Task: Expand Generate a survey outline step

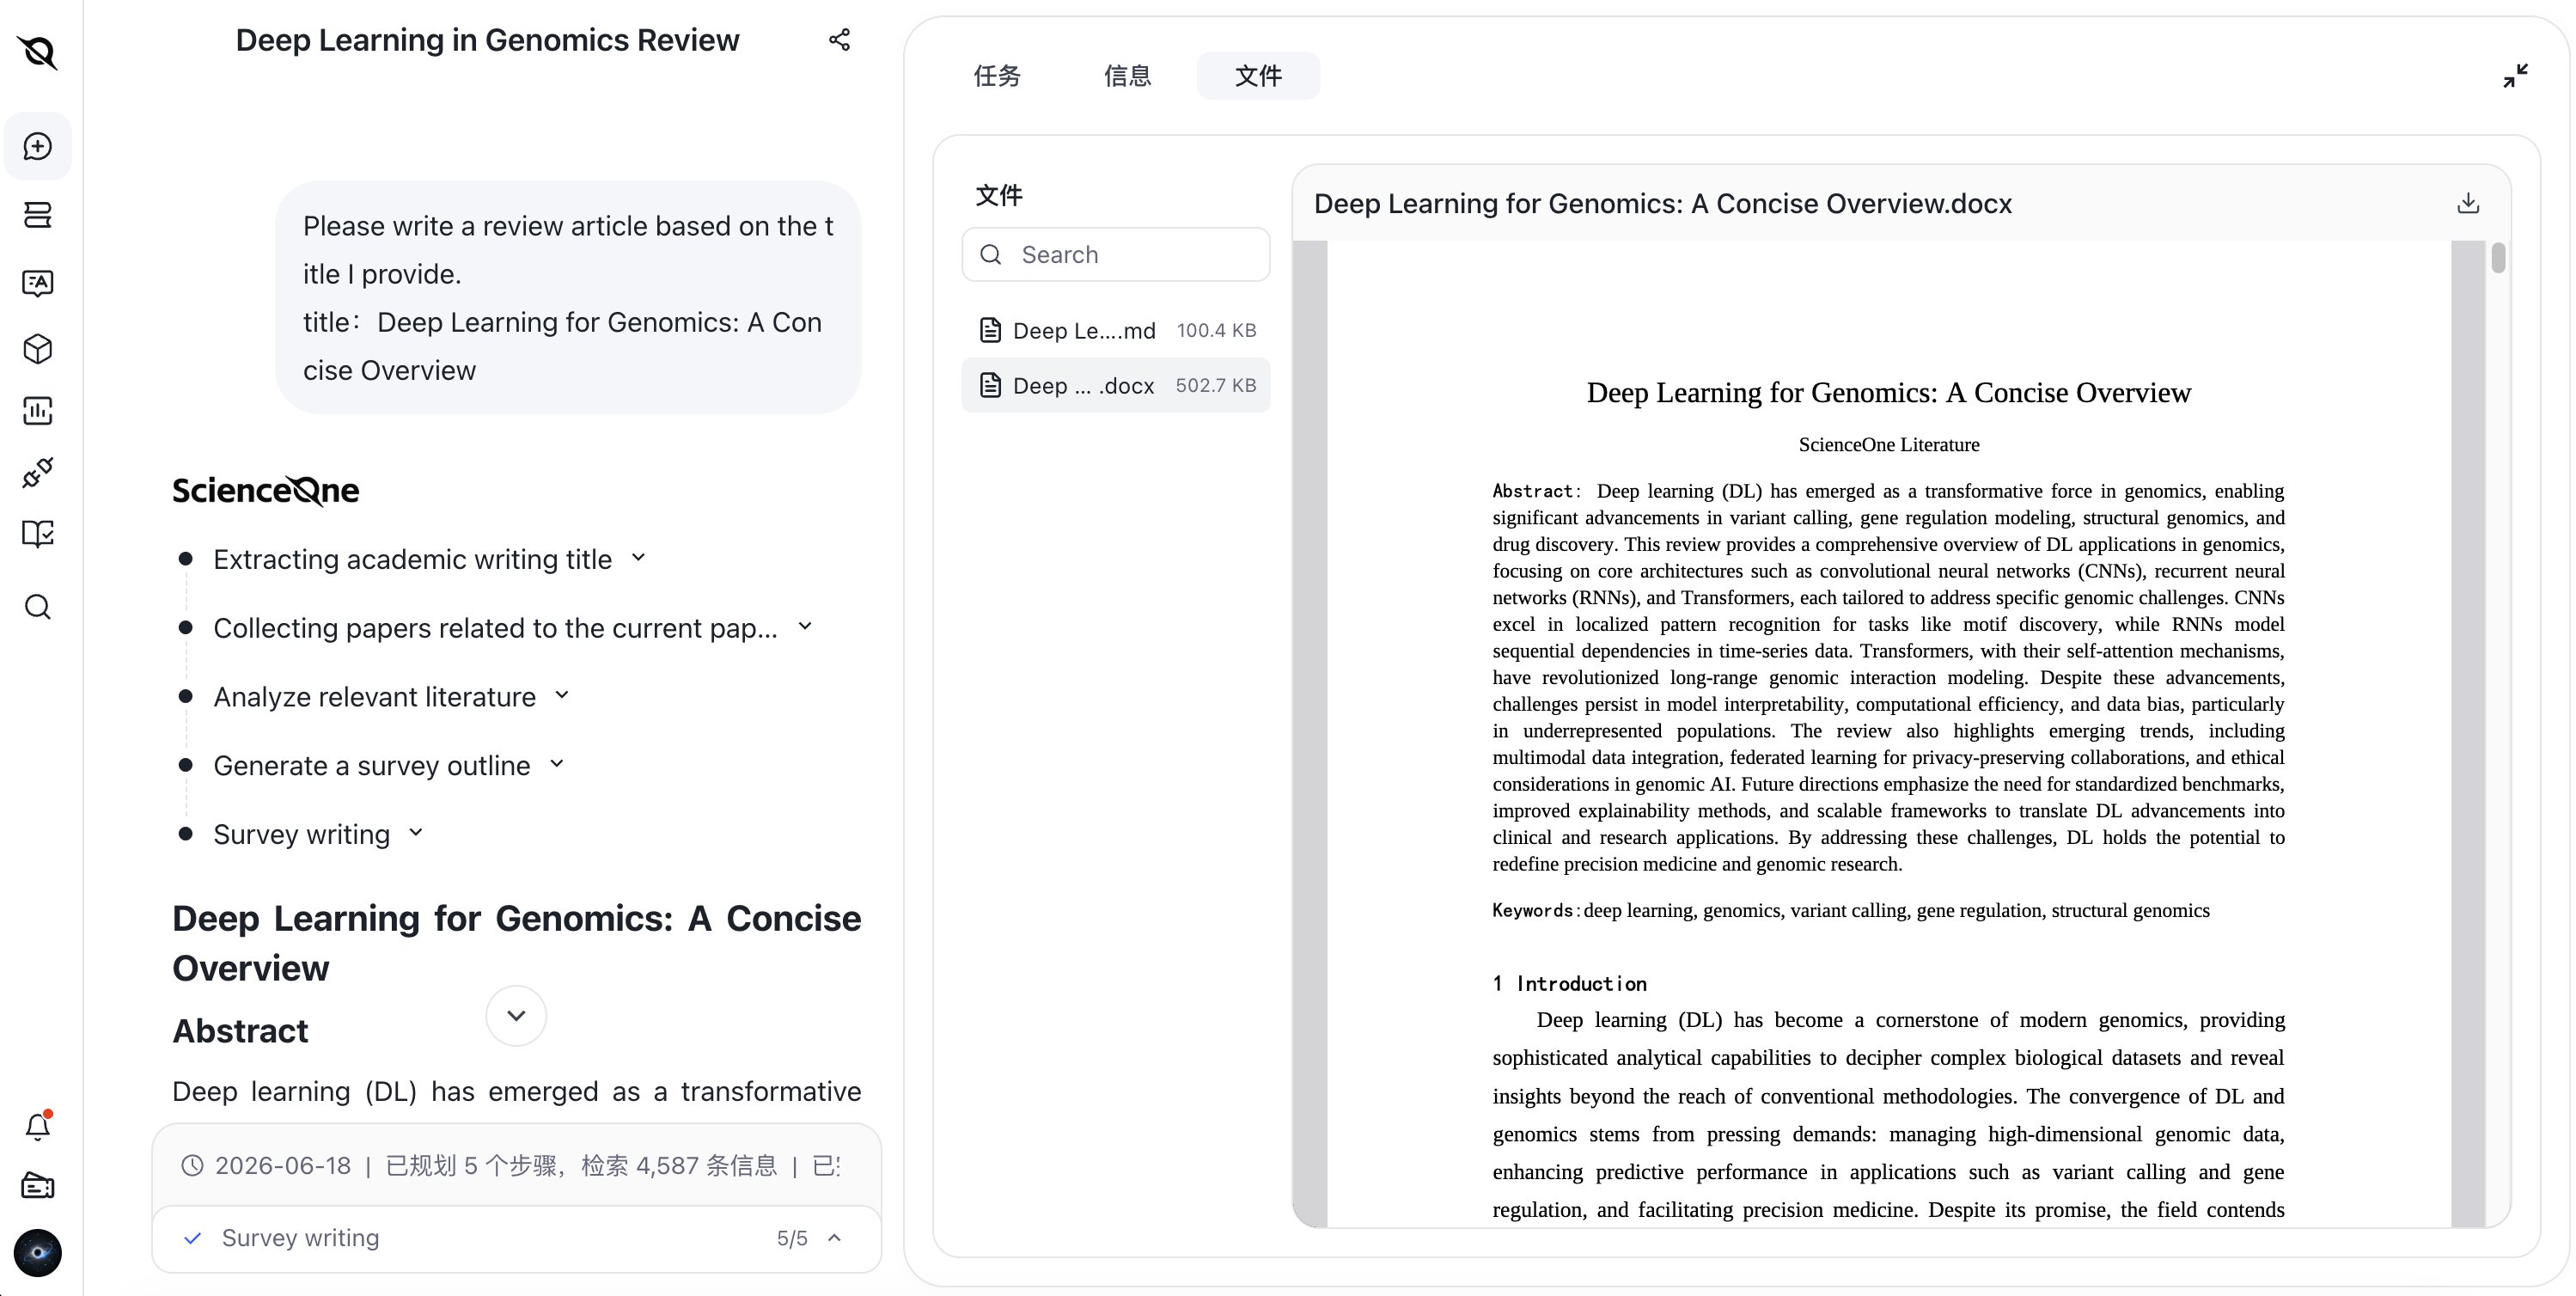Action: (x=557, y=764)
